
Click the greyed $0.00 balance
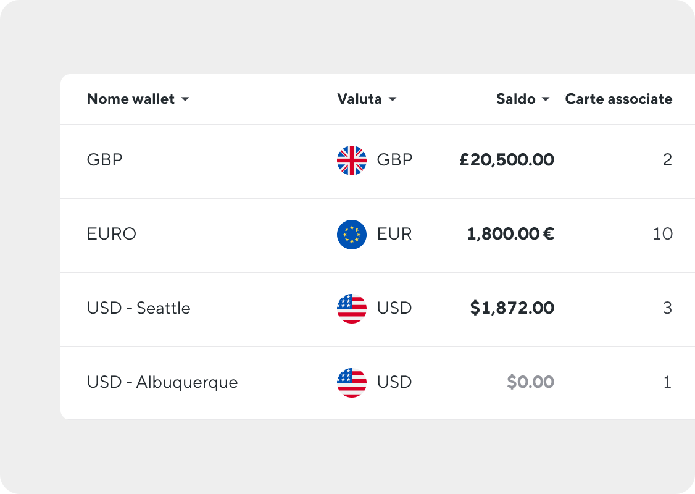click(x=531, y=382)
